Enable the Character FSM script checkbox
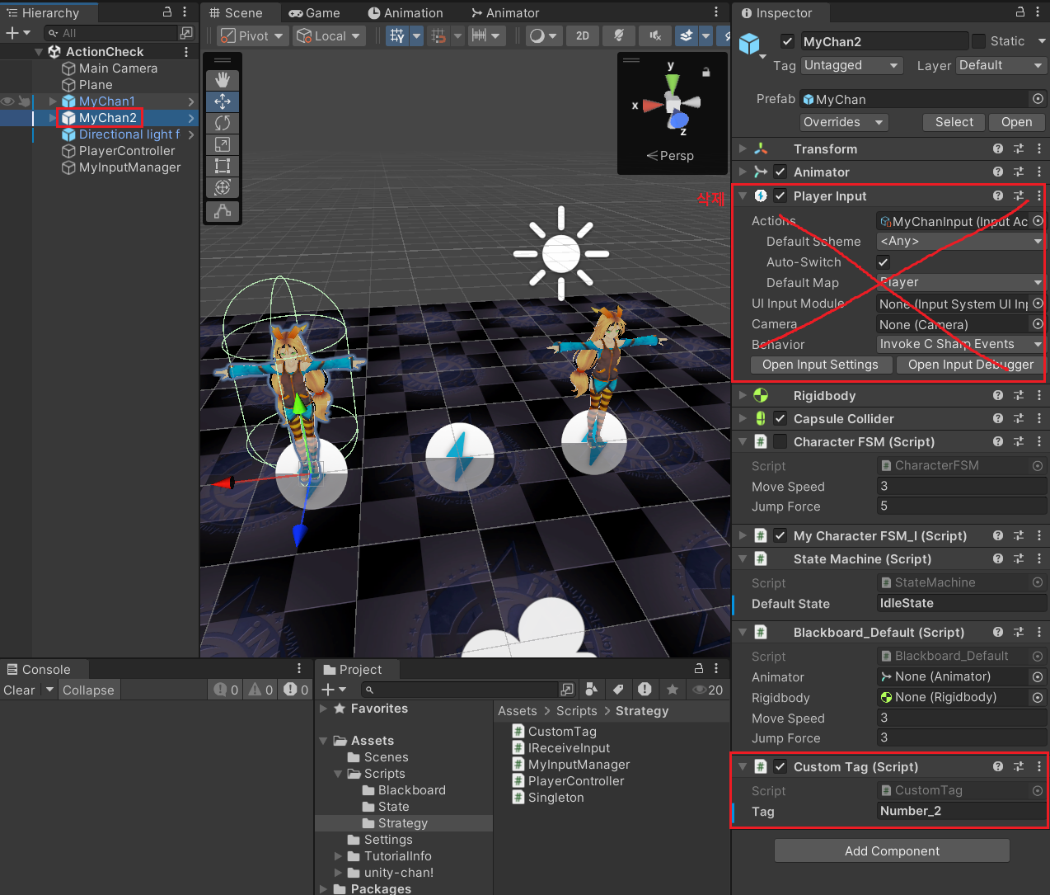This screenshot has width=1050, height=895. pyautogui.click(x=780, y=441)
